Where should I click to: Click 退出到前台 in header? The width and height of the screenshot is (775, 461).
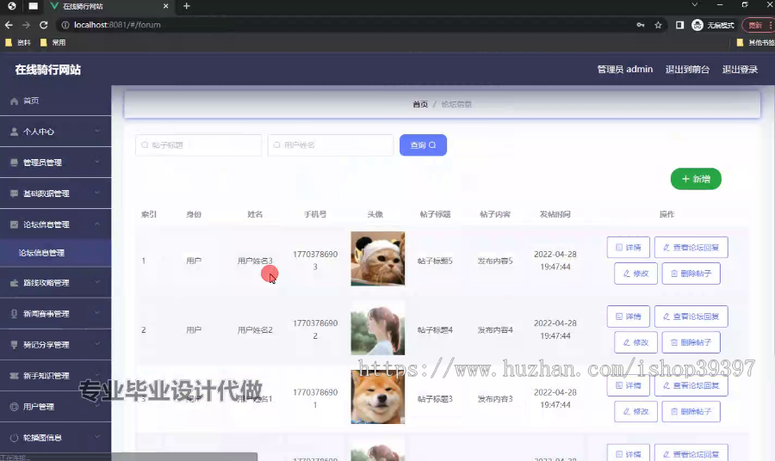point(687,70)
